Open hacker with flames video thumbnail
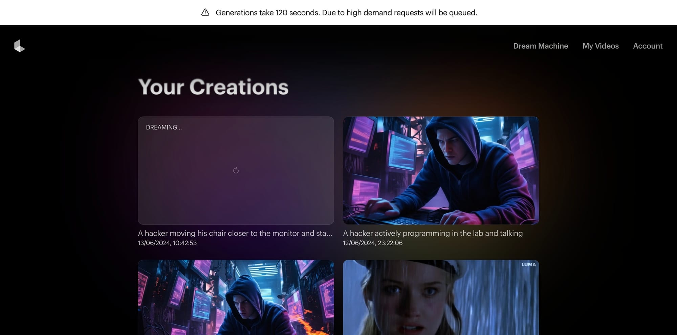The image size is (677, 335). point(236,297)
